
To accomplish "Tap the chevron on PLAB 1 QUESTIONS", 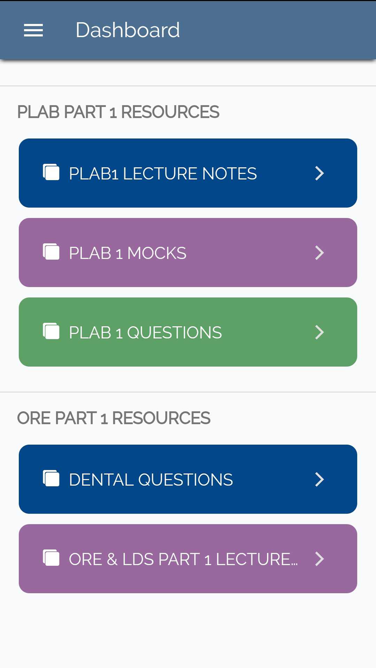I will point(319,332).
